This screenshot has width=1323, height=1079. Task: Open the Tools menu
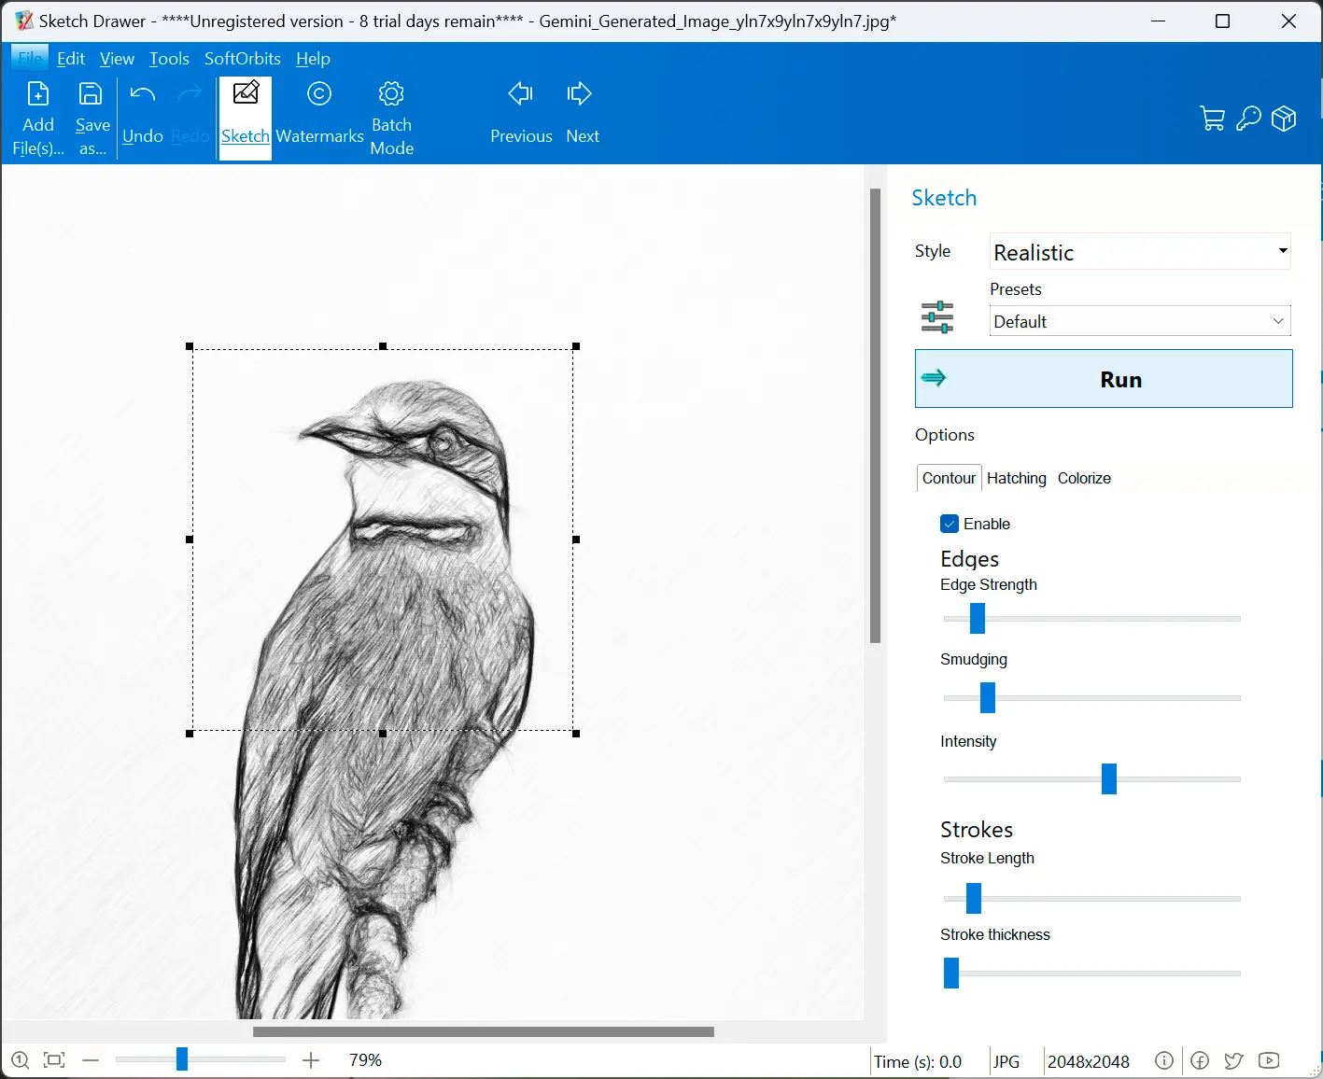tap(169, 58)
